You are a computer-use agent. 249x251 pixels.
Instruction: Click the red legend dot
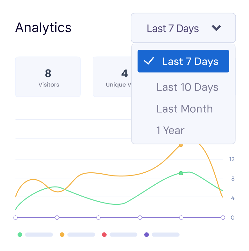[x=104, y=235]
